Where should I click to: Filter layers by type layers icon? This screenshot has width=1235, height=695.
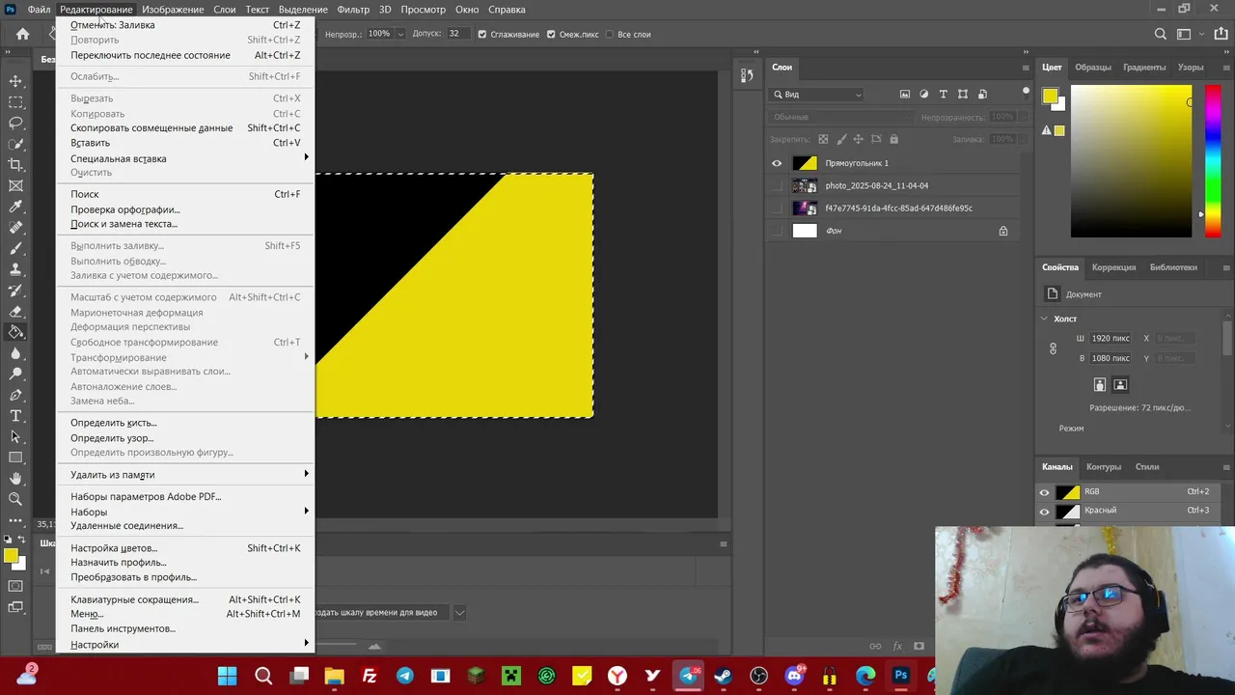coord(944,95)
